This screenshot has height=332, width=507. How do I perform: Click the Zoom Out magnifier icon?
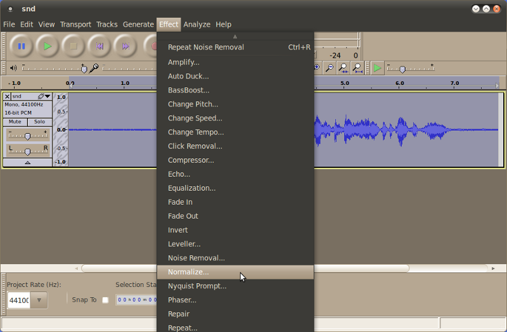330,68
